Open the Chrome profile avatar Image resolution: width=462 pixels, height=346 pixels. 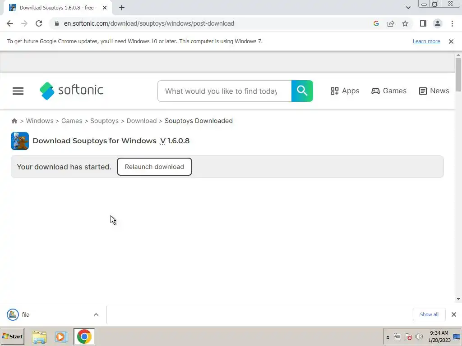(438, 23)
